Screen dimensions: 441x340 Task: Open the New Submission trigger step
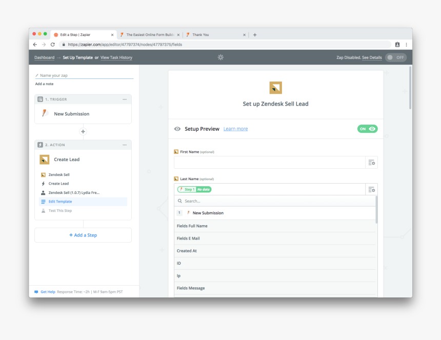pos(83,114)
